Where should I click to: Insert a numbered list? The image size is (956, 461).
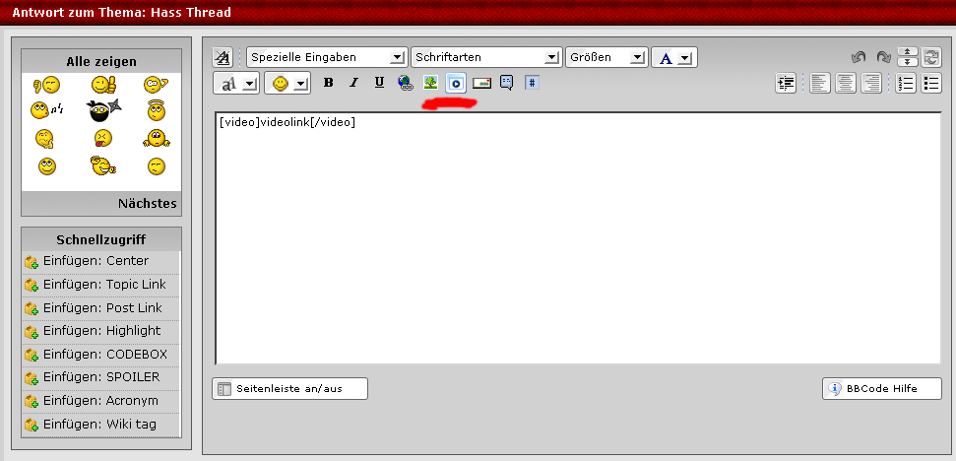(x=906, y=83)
